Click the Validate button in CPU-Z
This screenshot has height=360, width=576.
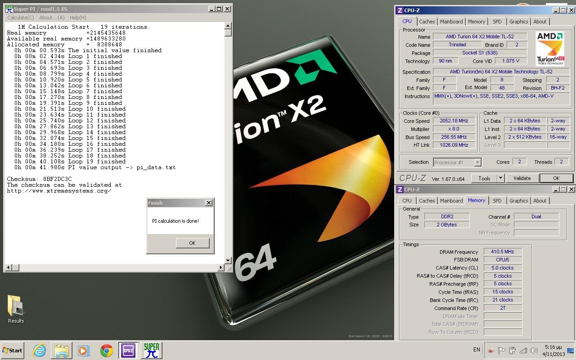coord(522,178)
